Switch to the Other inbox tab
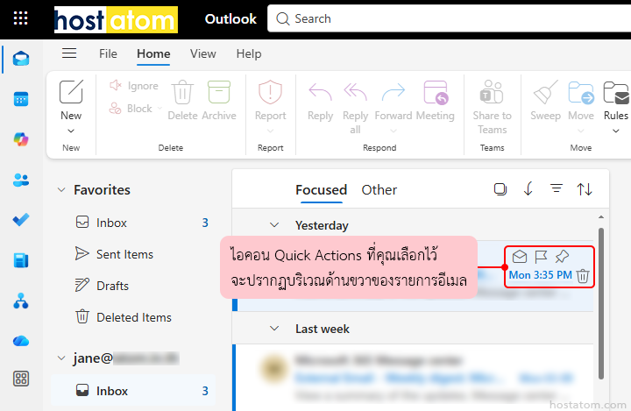The image size is (631, 411). pyautogui.click(x=379, y=189)
